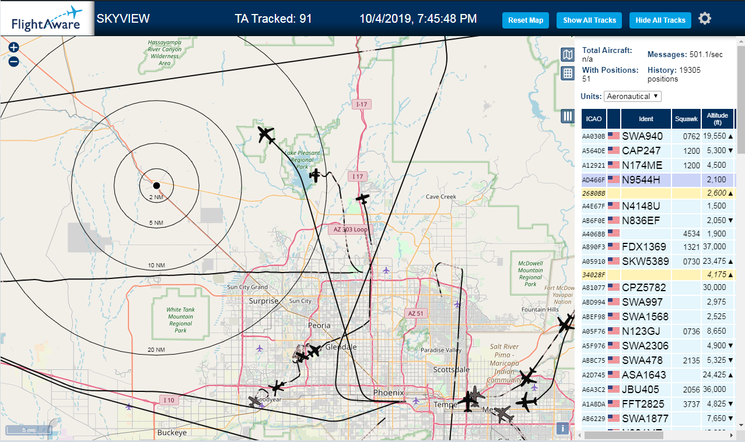The height and width of the screenshot is (442, 745).
Task: Select the gray aircraft near Goodyear
Action: click(x=255, y=401)
